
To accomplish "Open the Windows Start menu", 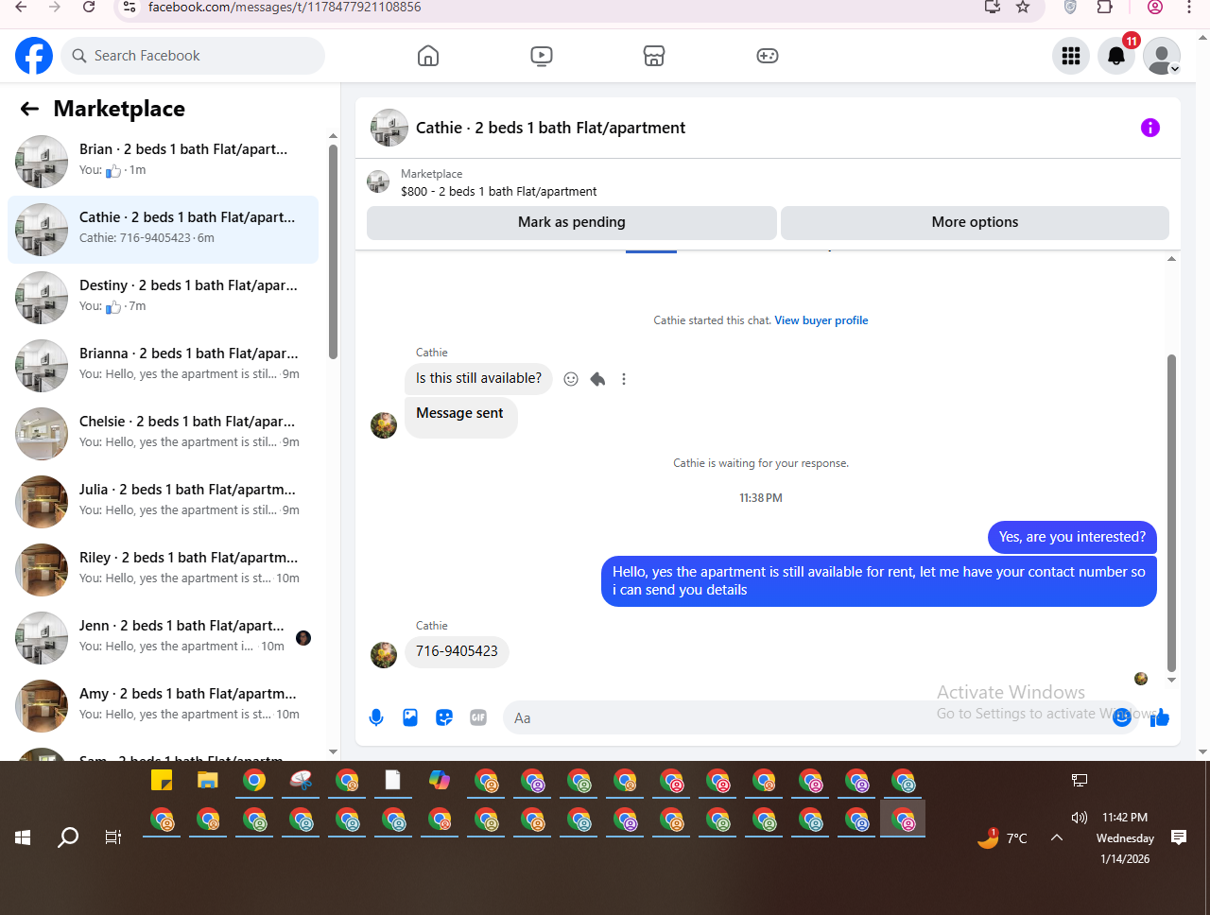I will click(x=23, y=837).
